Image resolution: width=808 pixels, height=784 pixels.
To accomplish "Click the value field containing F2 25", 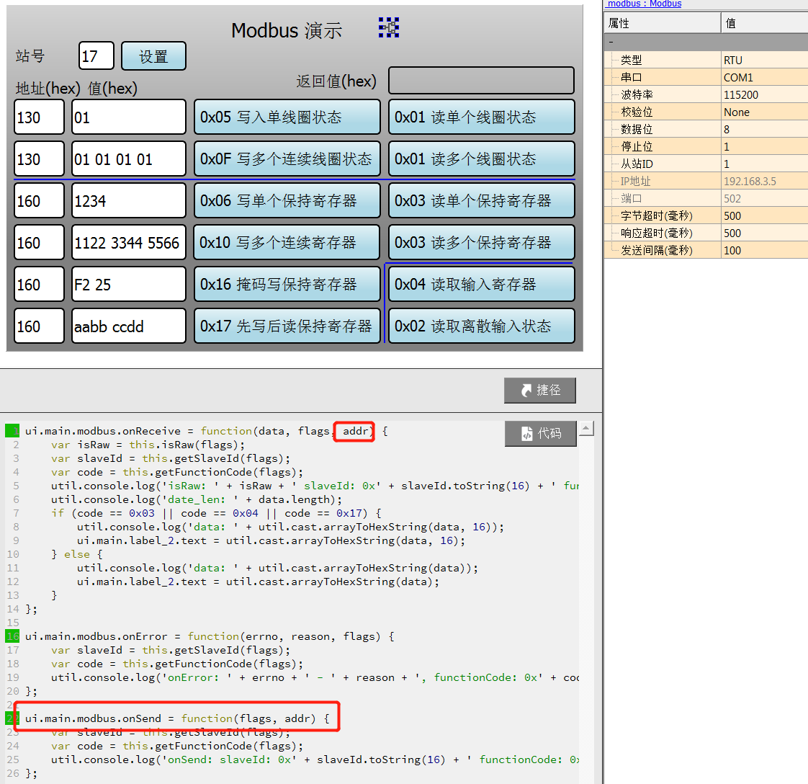I will pos(128,284).
